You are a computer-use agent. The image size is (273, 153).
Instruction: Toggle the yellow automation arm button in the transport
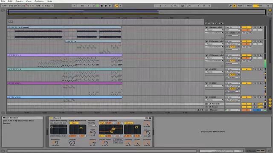click(116, 6)
